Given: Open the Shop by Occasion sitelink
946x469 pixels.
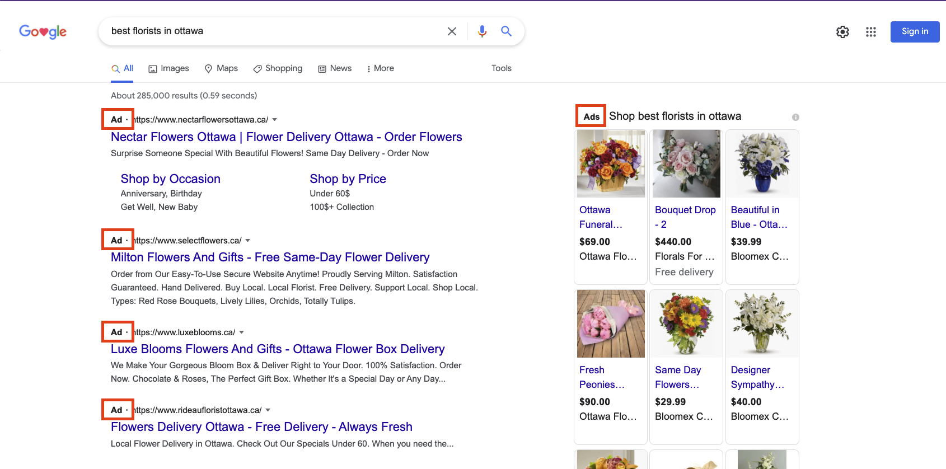Looking at the screenshot, I should 171,179.
